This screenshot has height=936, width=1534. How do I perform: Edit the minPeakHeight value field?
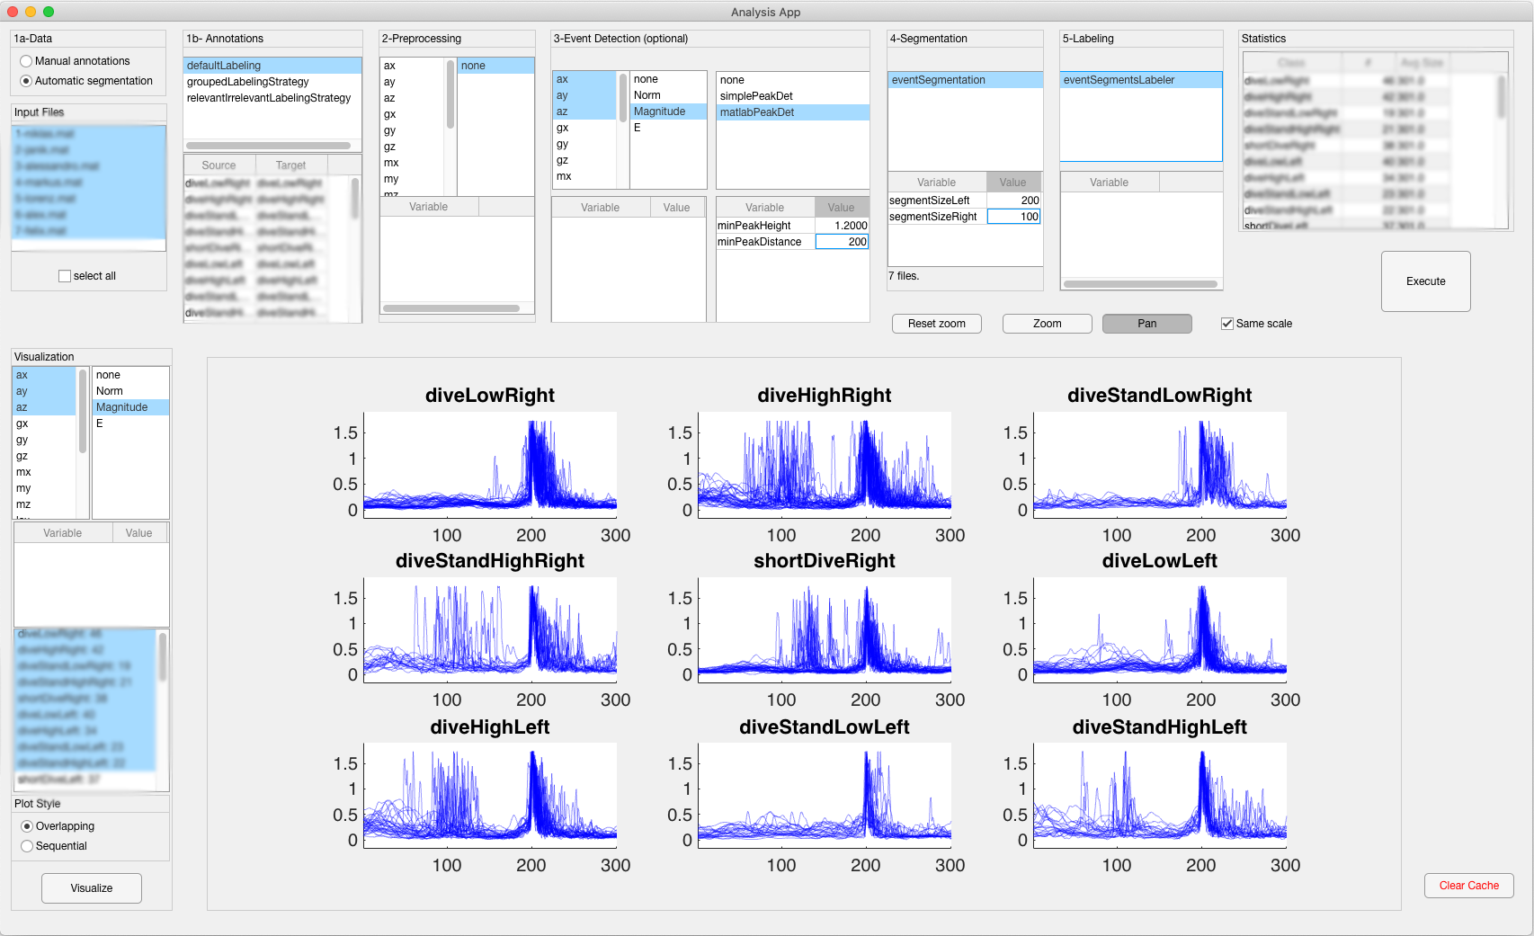[x=842, y=226]
